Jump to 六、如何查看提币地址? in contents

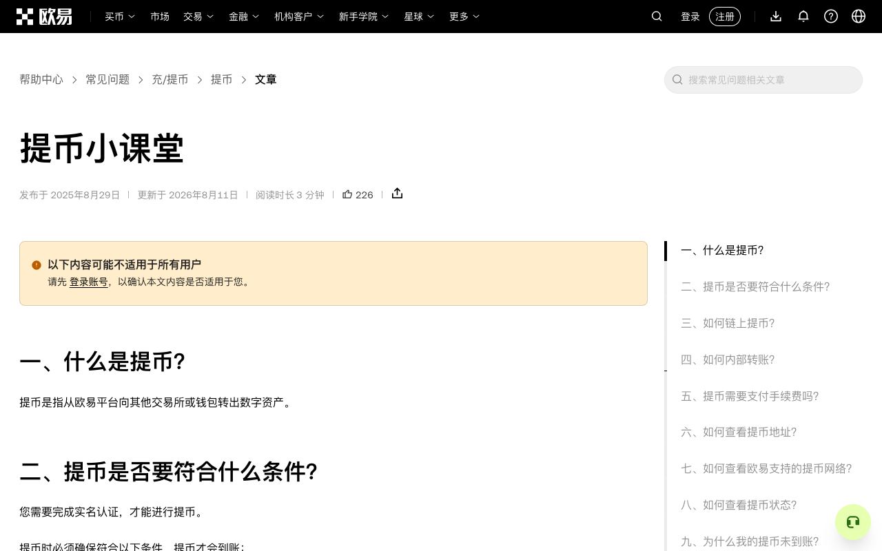(x=739, y=433)
